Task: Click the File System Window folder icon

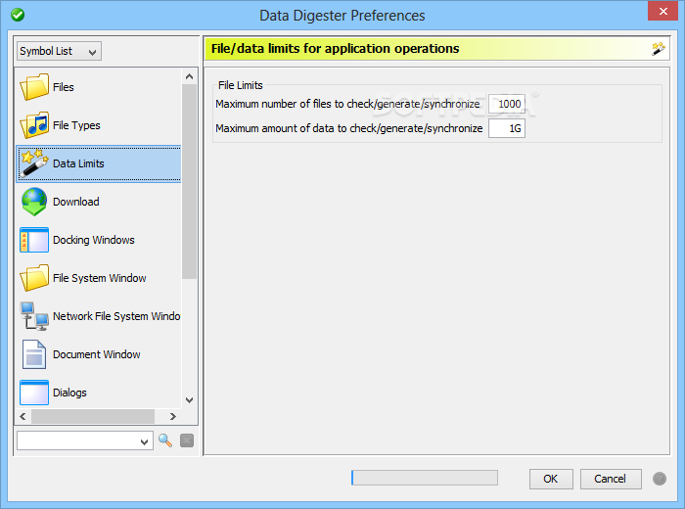Action: [x=34, y=278]
